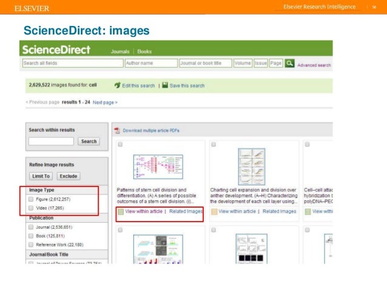The height and width of the screenshot is (290, 387).
Task: Check the Video image type checkbox
Action: (31, 208)
